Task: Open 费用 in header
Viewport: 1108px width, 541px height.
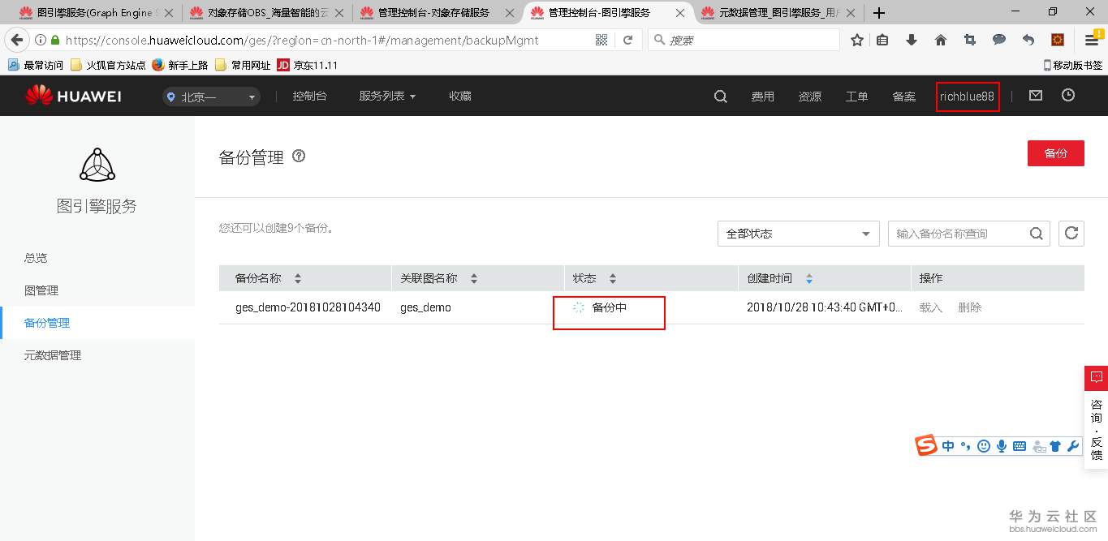Action: pos(762,97)
